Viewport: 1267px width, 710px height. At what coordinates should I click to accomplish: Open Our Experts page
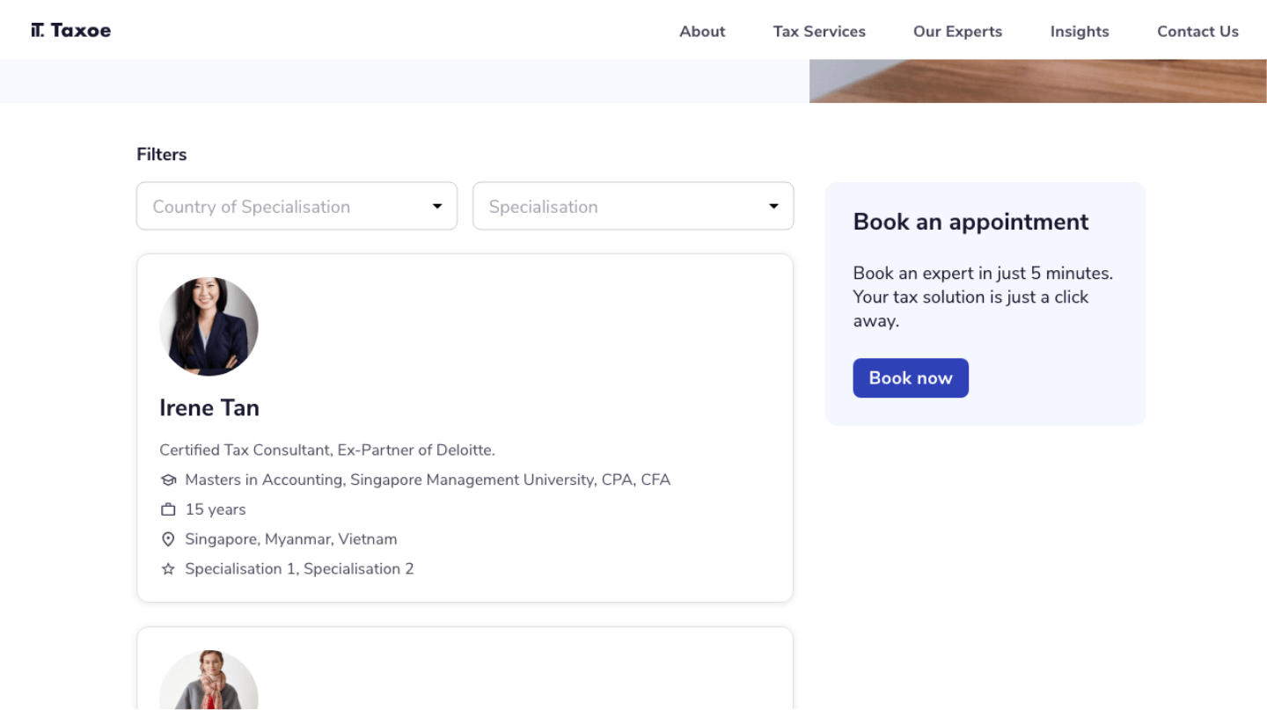(x=957, y=32)
